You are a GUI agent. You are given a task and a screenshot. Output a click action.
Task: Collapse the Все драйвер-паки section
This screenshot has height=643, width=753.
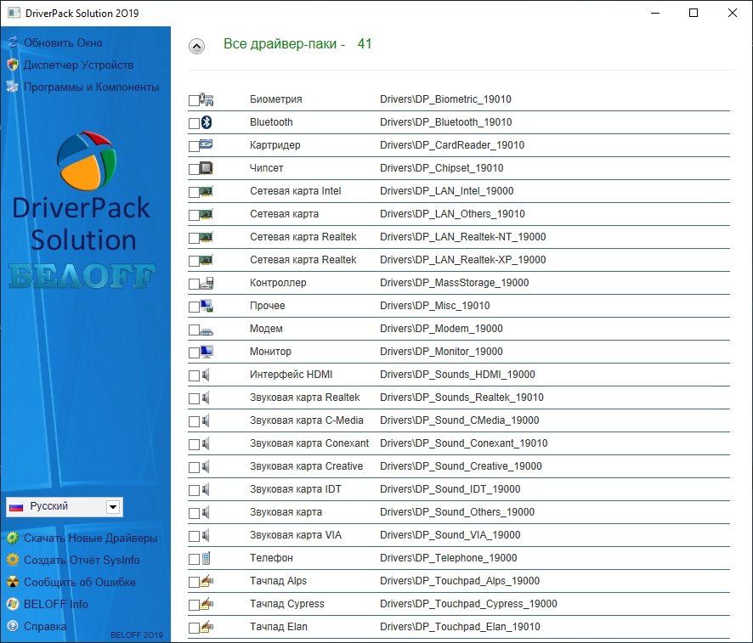pos(196,47)
